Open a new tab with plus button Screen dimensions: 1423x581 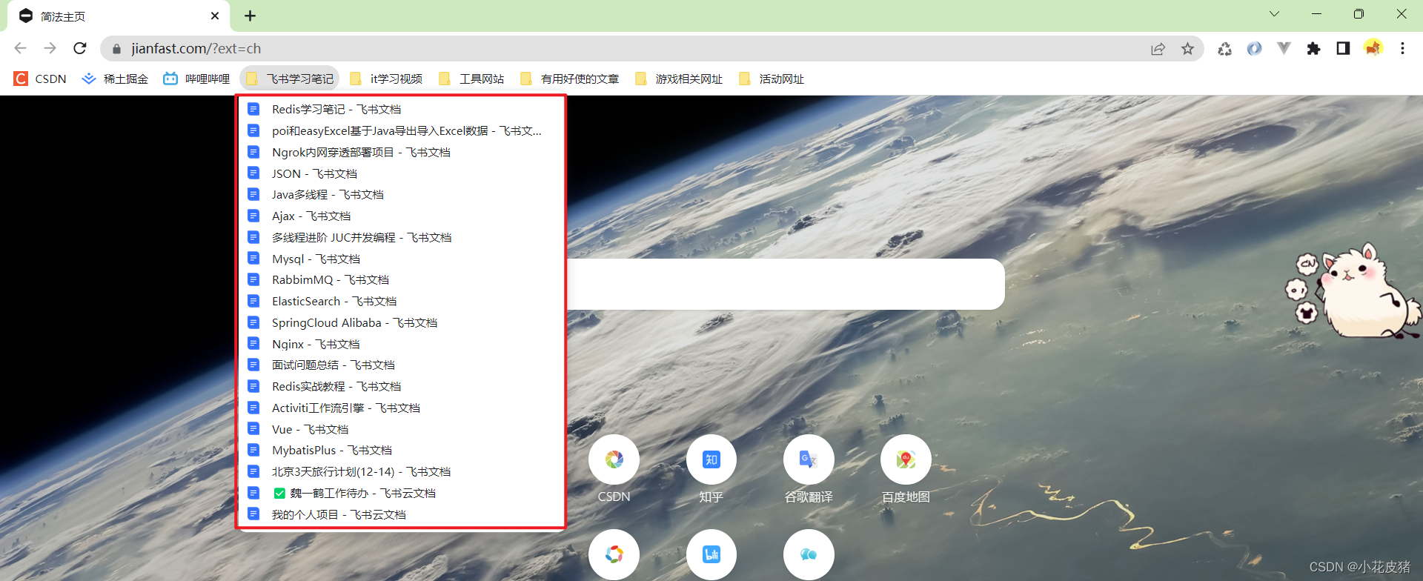point(250,16)
